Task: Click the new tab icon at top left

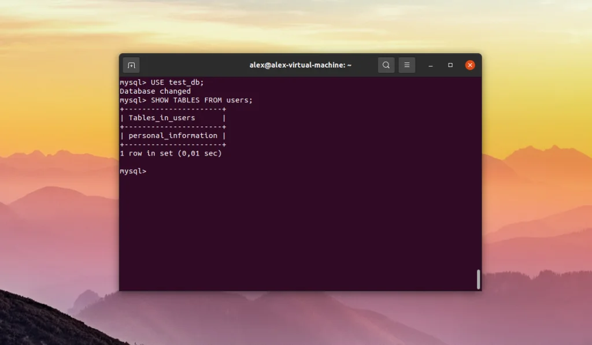Action: (x=131, y=65)
